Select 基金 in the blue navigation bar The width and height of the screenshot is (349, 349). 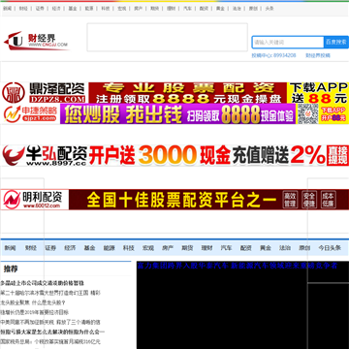pos(89,248)
